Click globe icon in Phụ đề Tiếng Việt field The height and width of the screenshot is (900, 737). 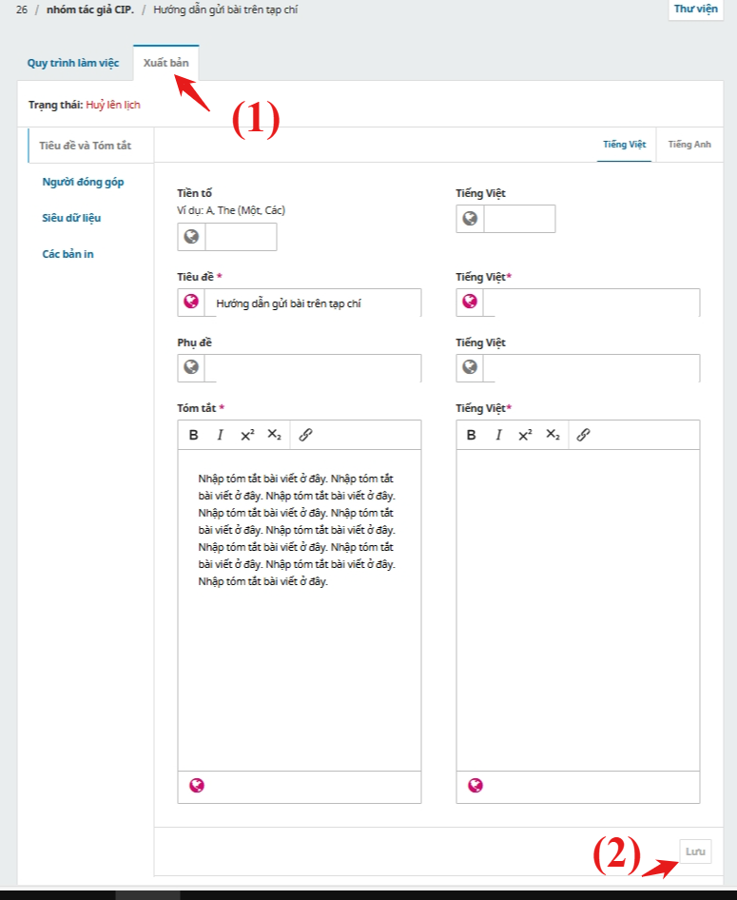[x=470, y=367]
